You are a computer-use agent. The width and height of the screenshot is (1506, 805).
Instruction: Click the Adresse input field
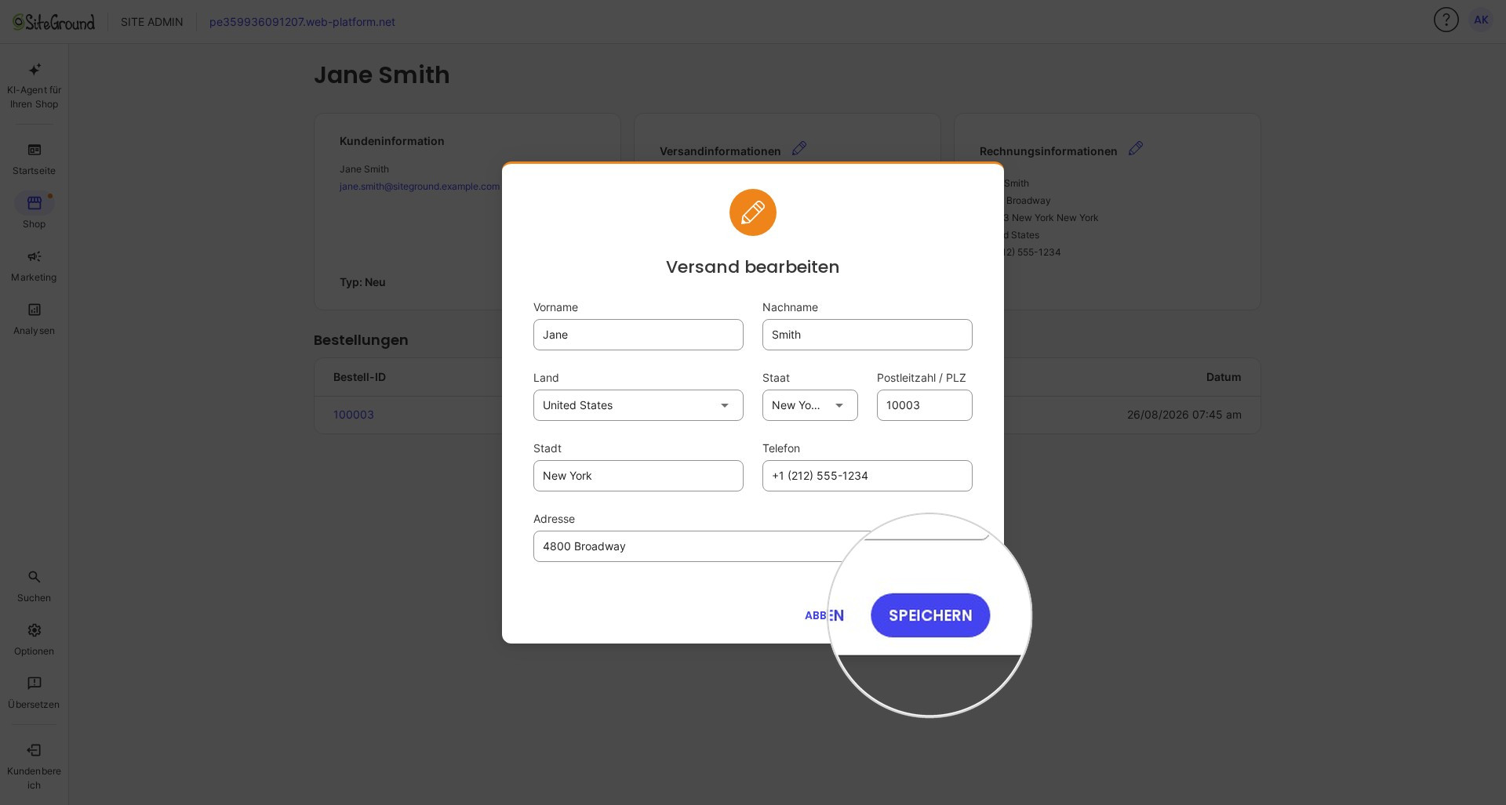click(753, 546)
